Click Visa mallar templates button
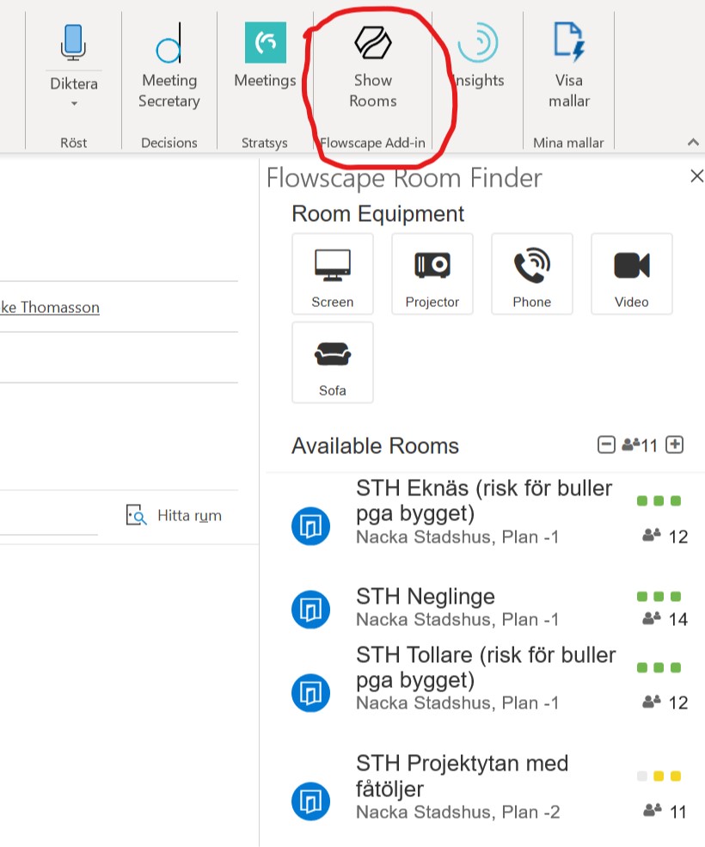The image size is (705, 847). click(569, 66)
